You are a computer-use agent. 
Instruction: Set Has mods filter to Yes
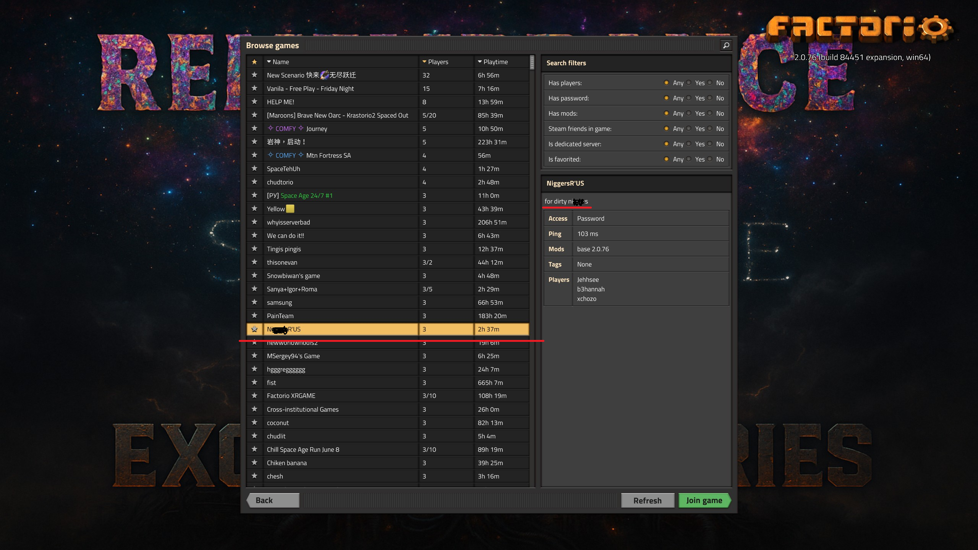tap(689, 113)
